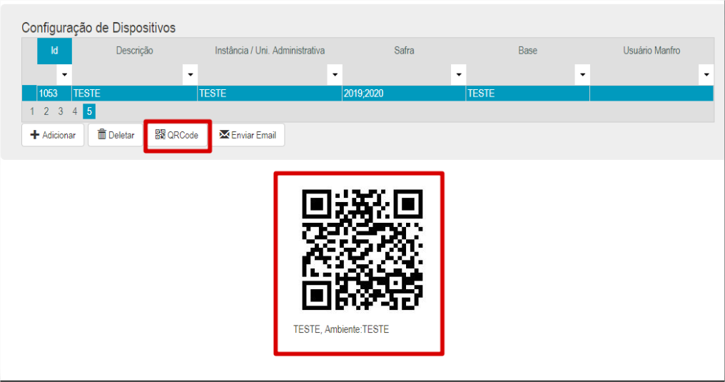Sort by the Base column header
725x382 pixels.
[527, 51]
